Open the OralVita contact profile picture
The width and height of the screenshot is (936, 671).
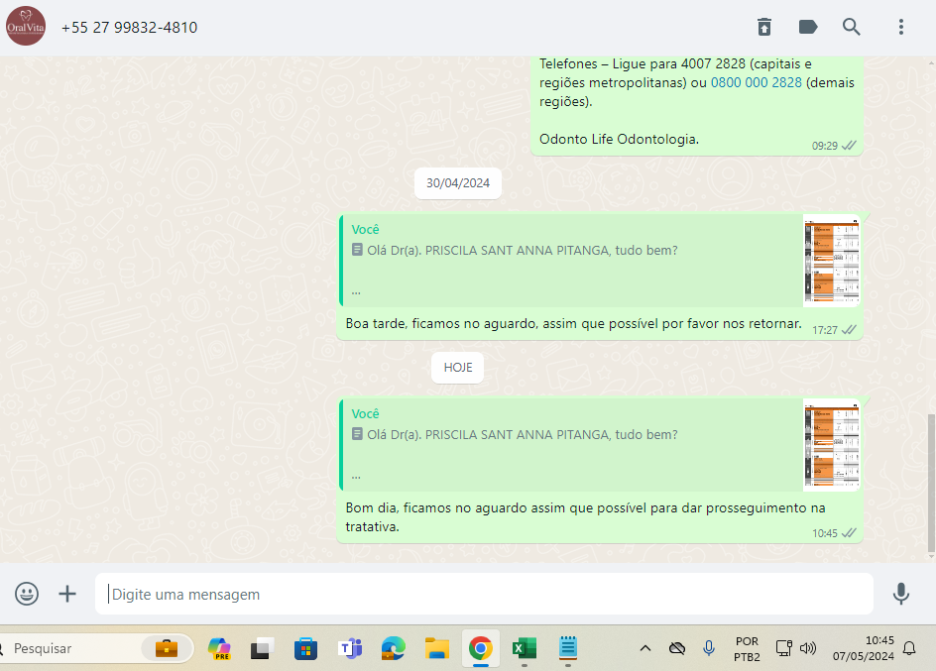click(26, 26)
